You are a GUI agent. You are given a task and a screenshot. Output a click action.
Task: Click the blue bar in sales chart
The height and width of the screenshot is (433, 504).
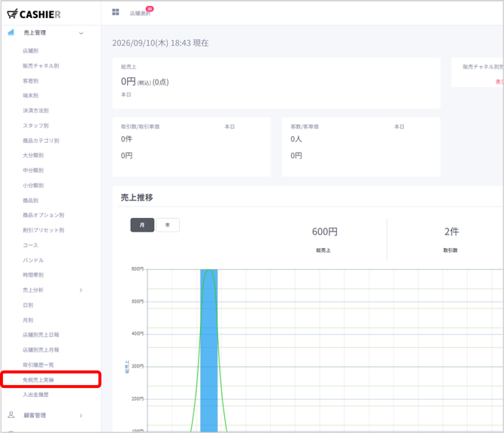tap(209, 350)
